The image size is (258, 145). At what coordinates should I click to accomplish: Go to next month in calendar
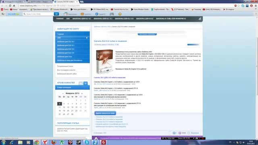pyautogui.click(x=82, y=93)
